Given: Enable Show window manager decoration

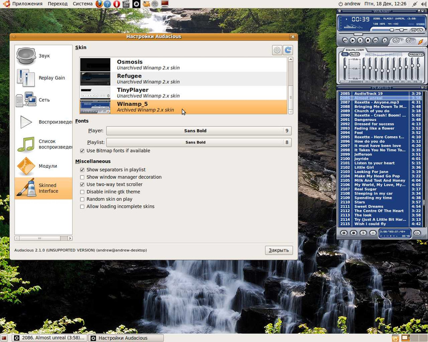Looking at the screenshot, I should (x=82, y=177).
